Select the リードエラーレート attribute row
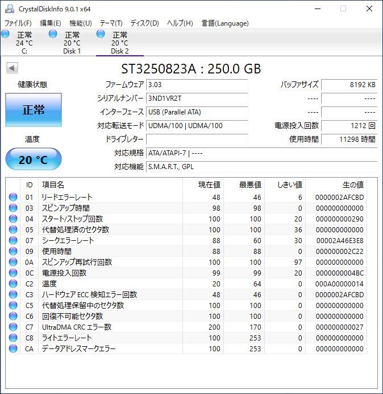Image resolution: width=383 pixels, height=394 pixels. pos(187,197)
